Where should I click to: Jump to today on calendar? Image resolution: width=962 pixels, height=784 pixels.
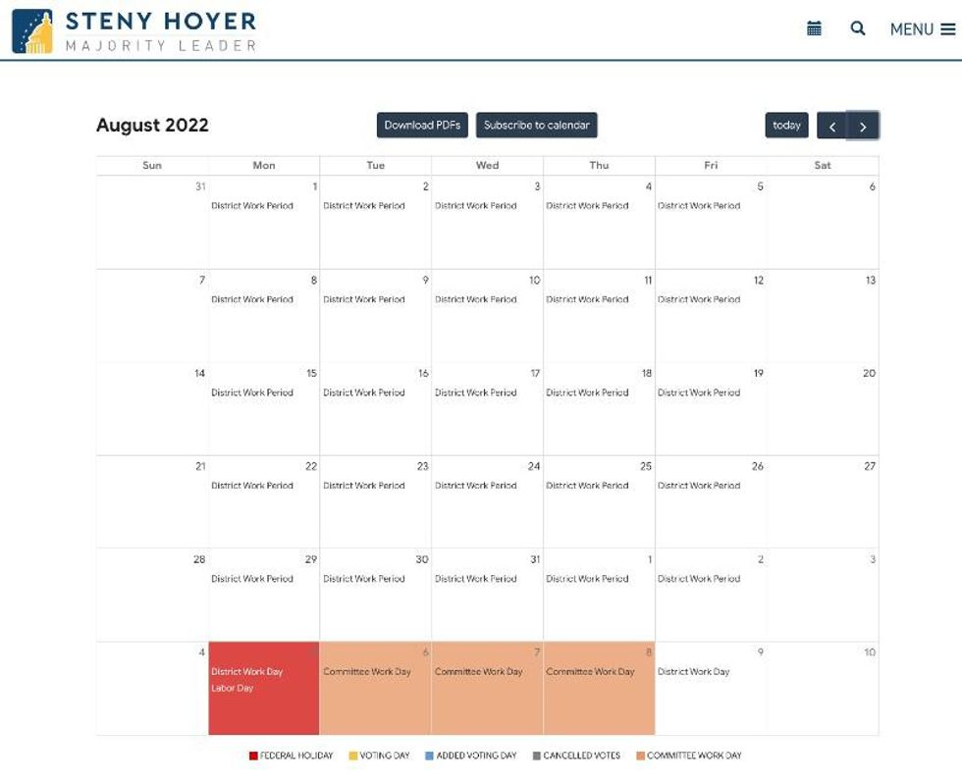(786, 126)
